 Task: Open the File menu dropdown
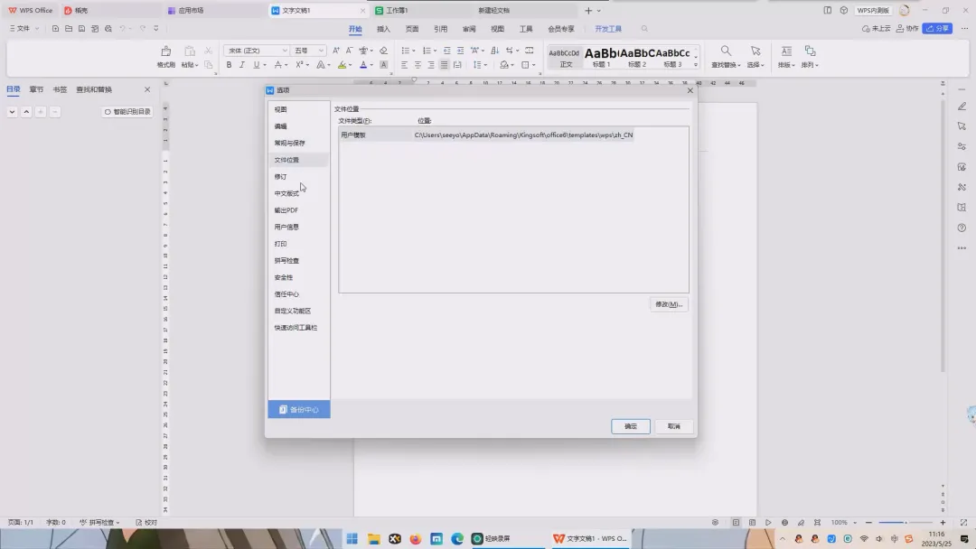[x=23, y=29]
